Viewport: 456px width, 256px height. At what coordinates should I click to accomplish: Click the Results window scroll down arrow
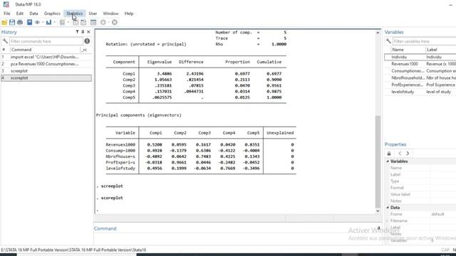pos(378,210)
